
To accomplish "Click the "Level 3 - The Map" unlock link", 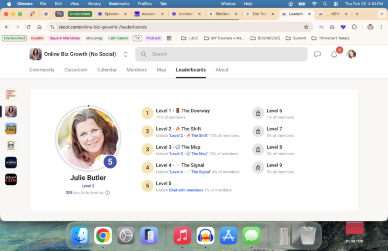I will click(189, 154).
